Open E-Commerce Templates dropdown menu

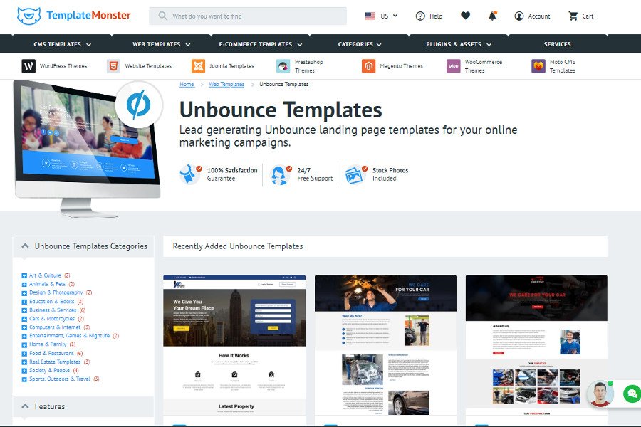(261, 43)
